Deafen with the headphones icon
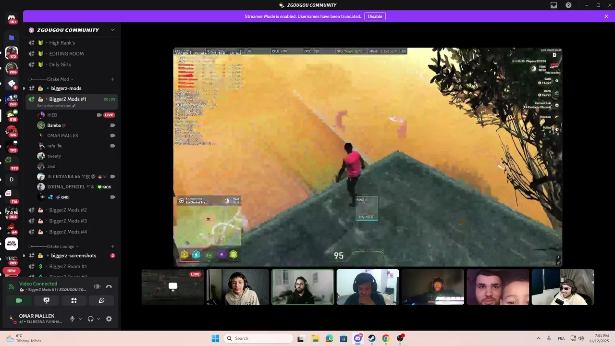 click(x=90, y=319)
